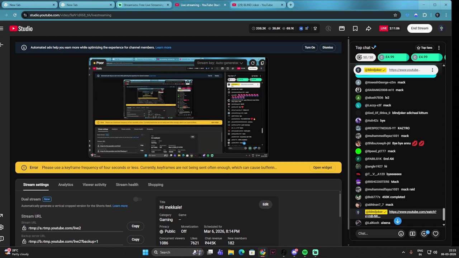Open the Windows Start menu
The image size is (459, 258).
click(145, 252)
